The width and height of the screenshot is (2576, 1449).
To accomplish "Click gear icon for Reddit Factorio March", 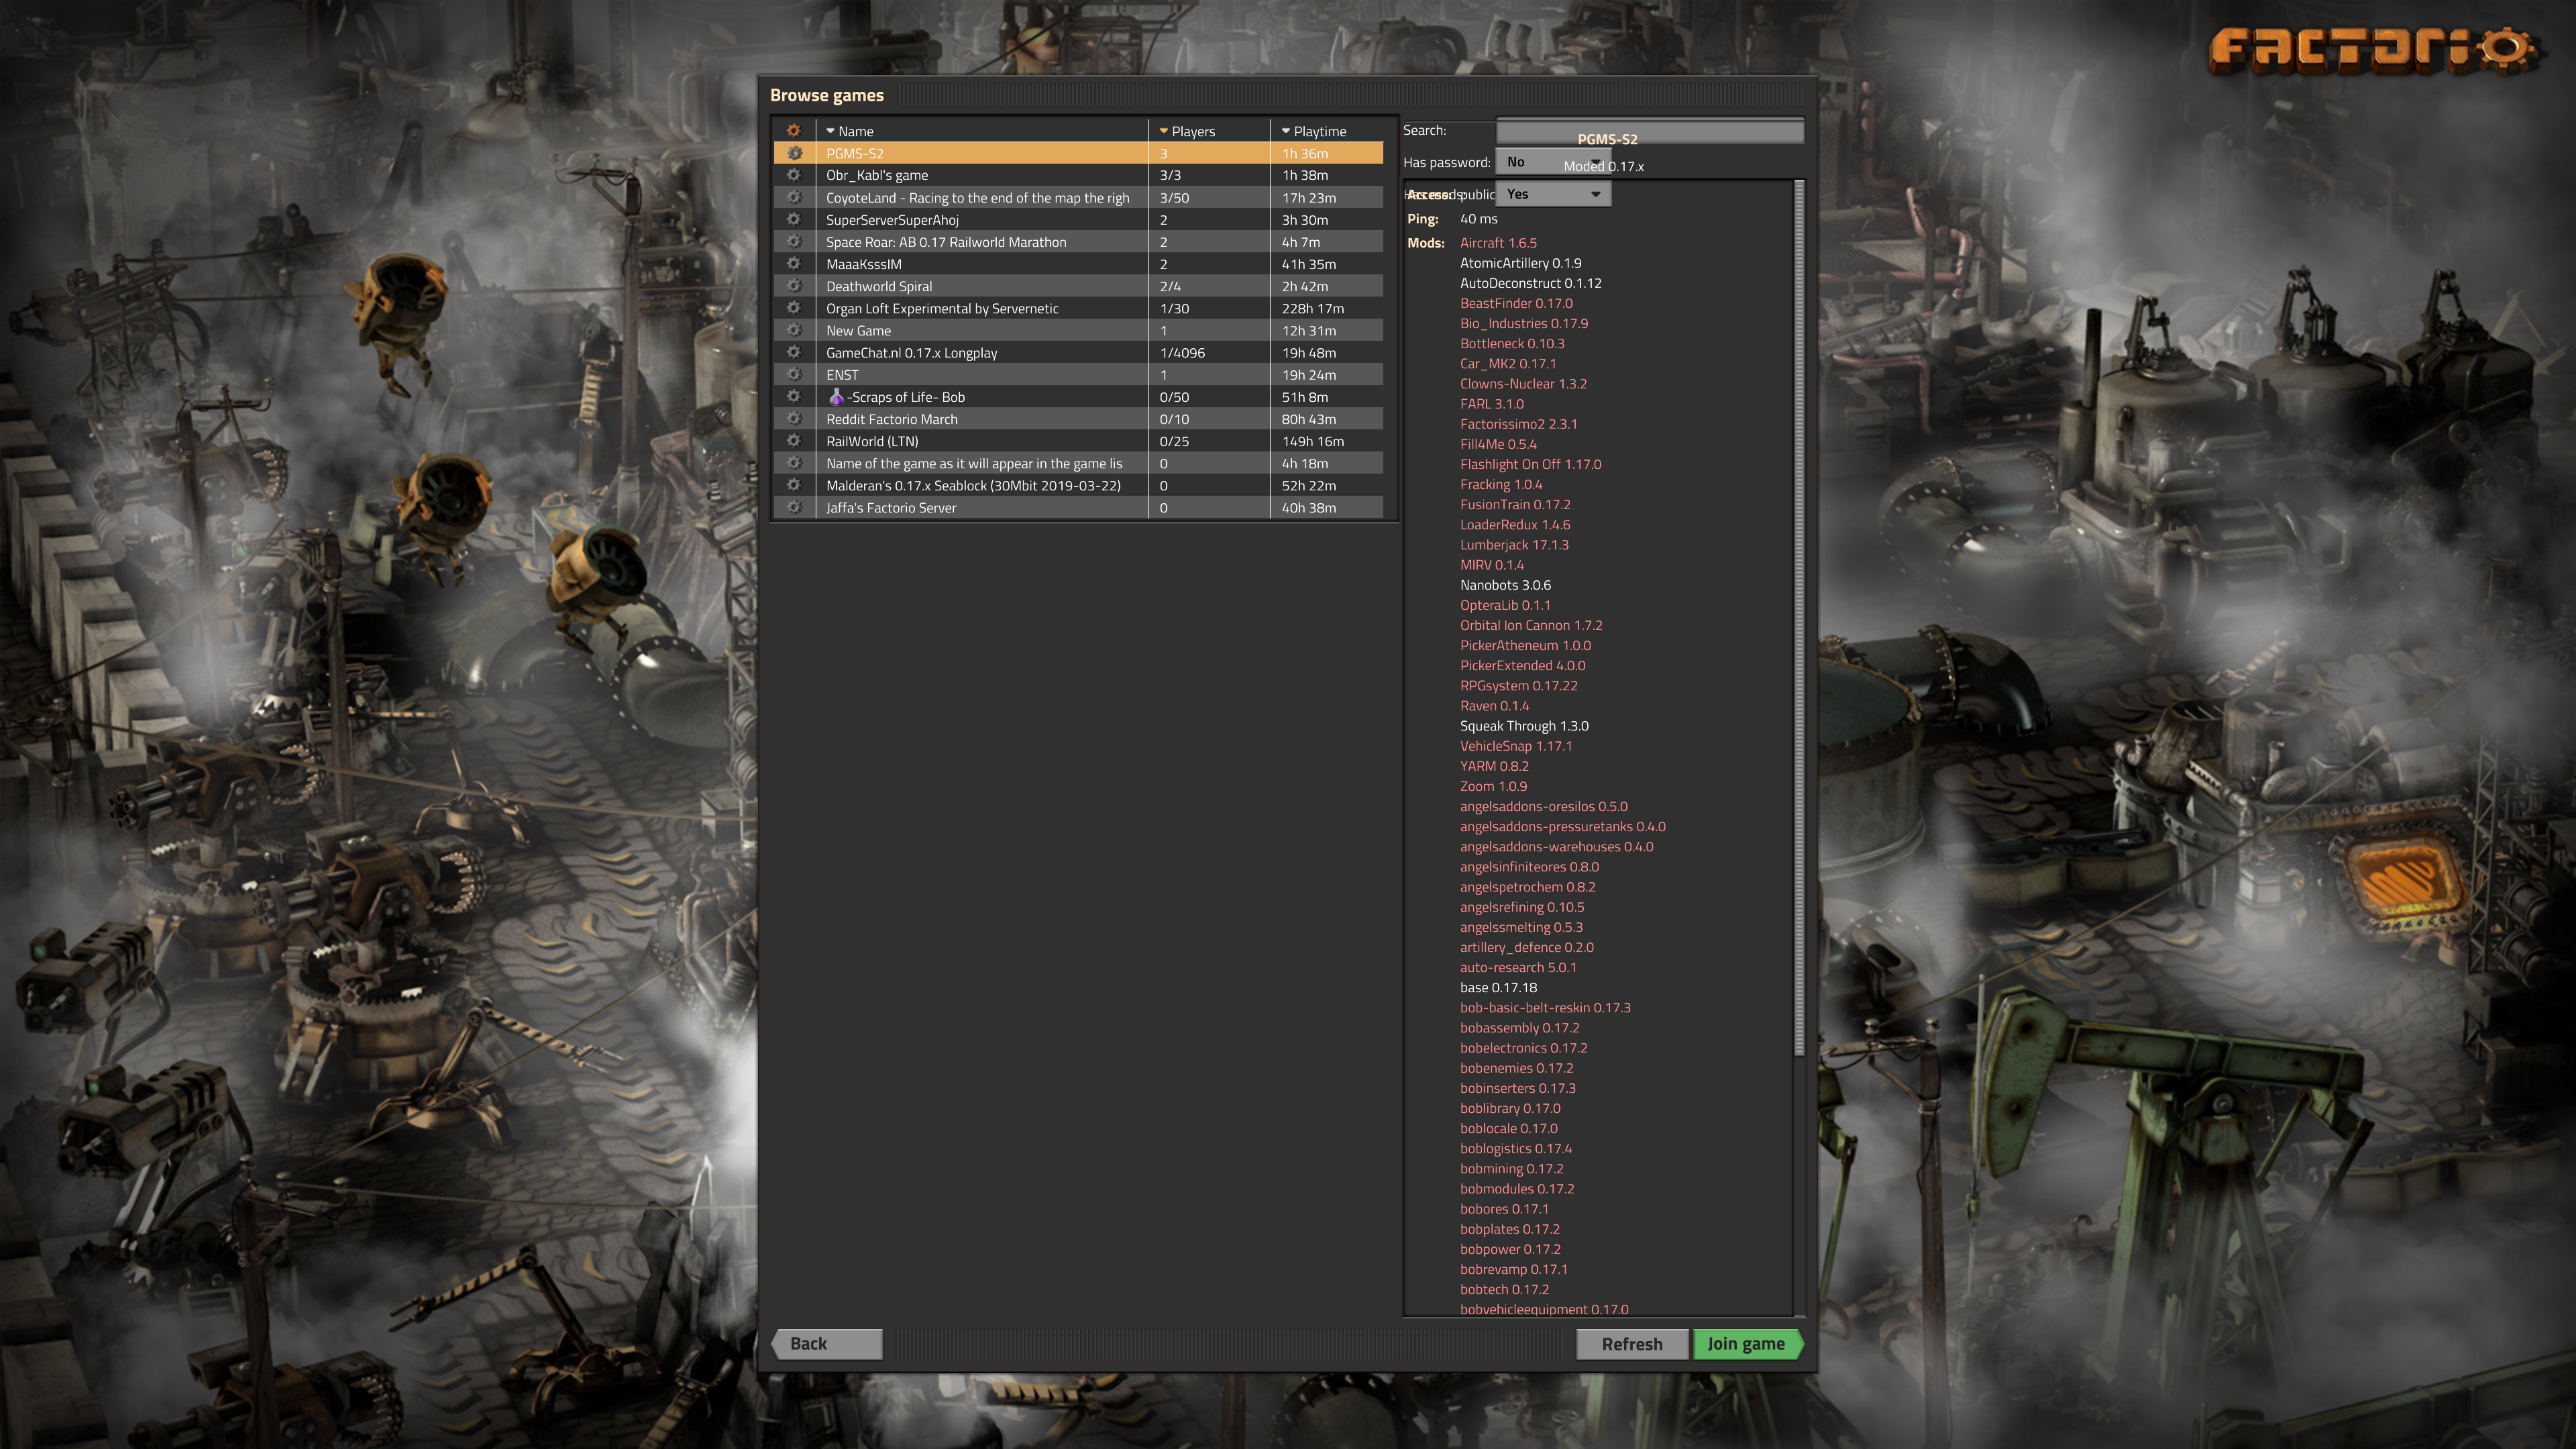I will point(794,418).
